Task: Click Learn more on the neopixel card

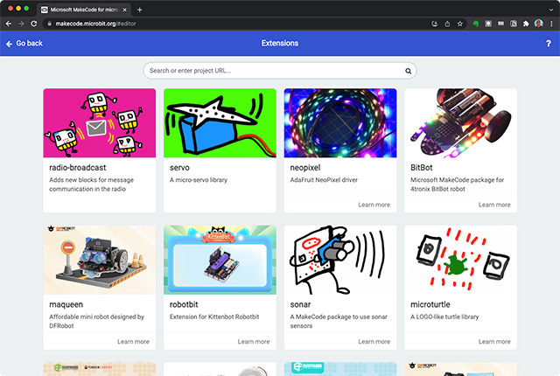Action: pos(374,205)
